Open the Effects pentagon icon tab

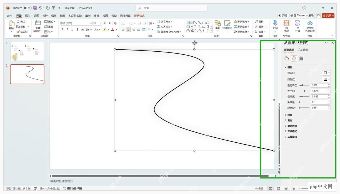294,58
